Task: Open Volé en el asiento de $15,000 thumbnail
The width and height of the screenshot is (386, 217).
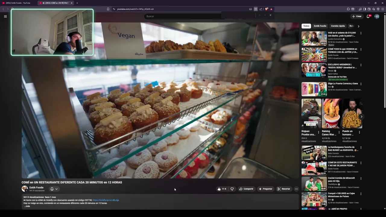Action: (314, 38)
